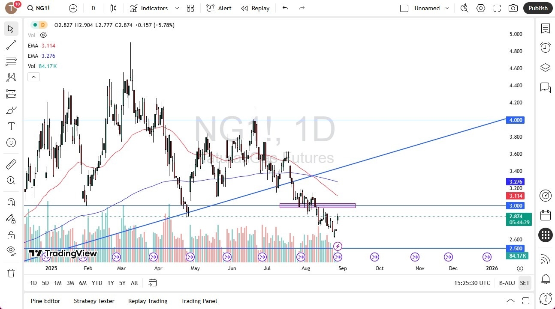Select the purple rectangle drawing on the chart
This screenshot has height=309, width=555.
click(317, 205)
